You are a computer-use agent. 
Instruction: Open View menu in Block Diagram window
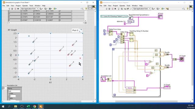(x=110, y=6)
